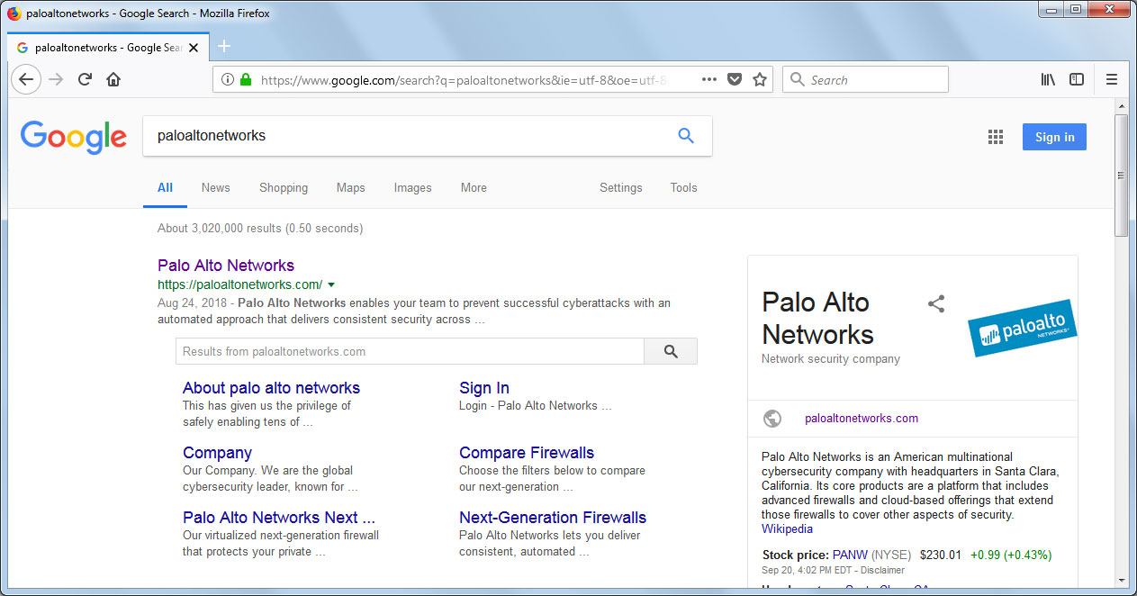The image size is (1137, 596).
Task: Close the paloaltonetworks Google Search tab
Action: [x=194, y=48]
